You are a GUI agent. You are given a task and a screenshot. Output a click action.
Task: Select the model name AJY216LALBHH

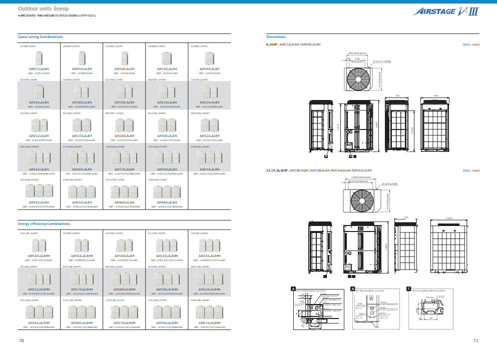pos(167,256)
